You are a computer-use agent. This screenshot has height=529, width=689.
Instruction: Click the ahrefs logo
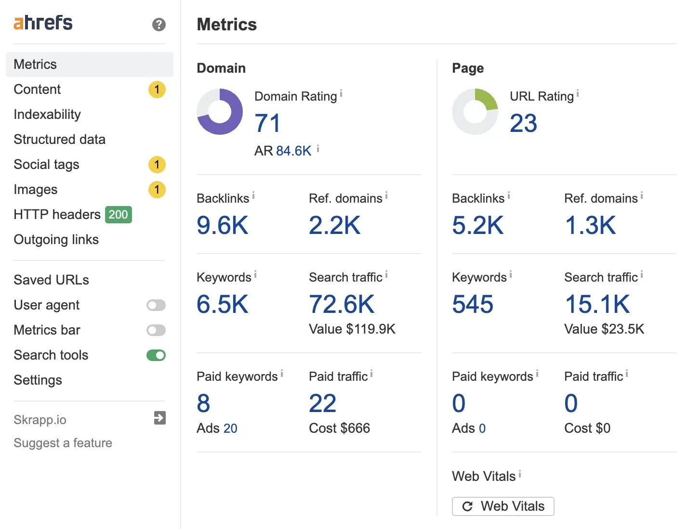43,22
